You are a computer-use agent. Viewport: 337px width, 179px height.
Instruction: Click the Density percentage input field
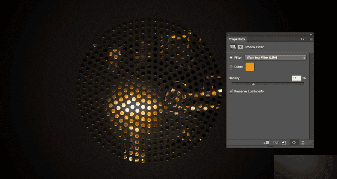(x=296, y=78)
